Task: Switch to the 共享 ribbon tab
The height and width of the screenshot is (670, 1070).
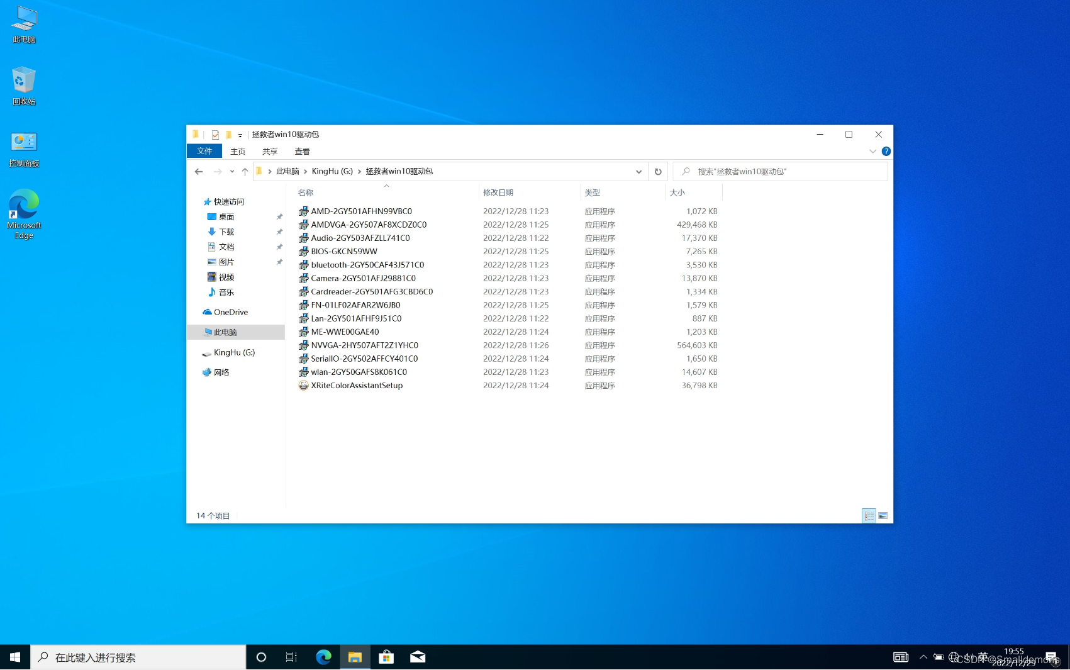Action: (270, 152)
